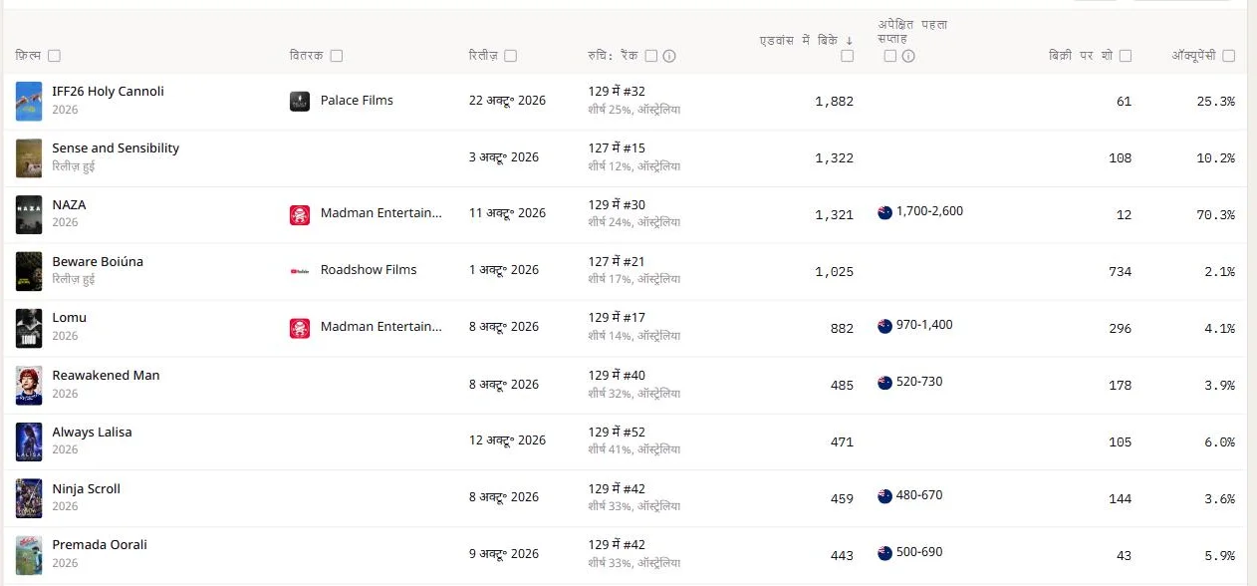The width and height of the screenshot is (1257, 586).
Task: Toggle the बिक्री पर शो column checkbox
Action: (1126, 56)
